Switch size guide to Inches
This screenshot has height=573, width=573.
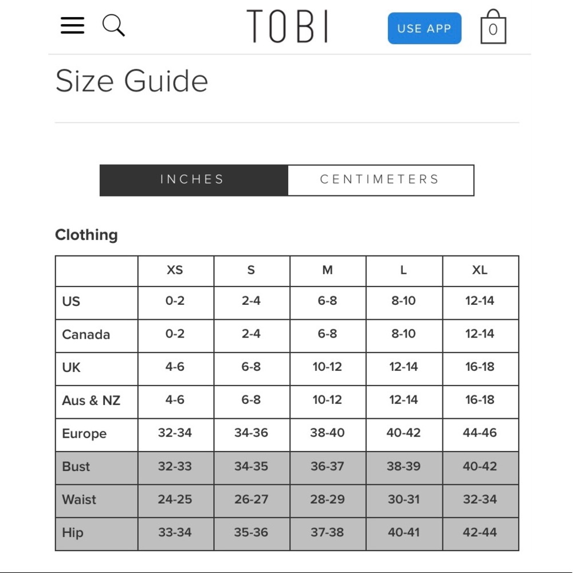point(193,180)
